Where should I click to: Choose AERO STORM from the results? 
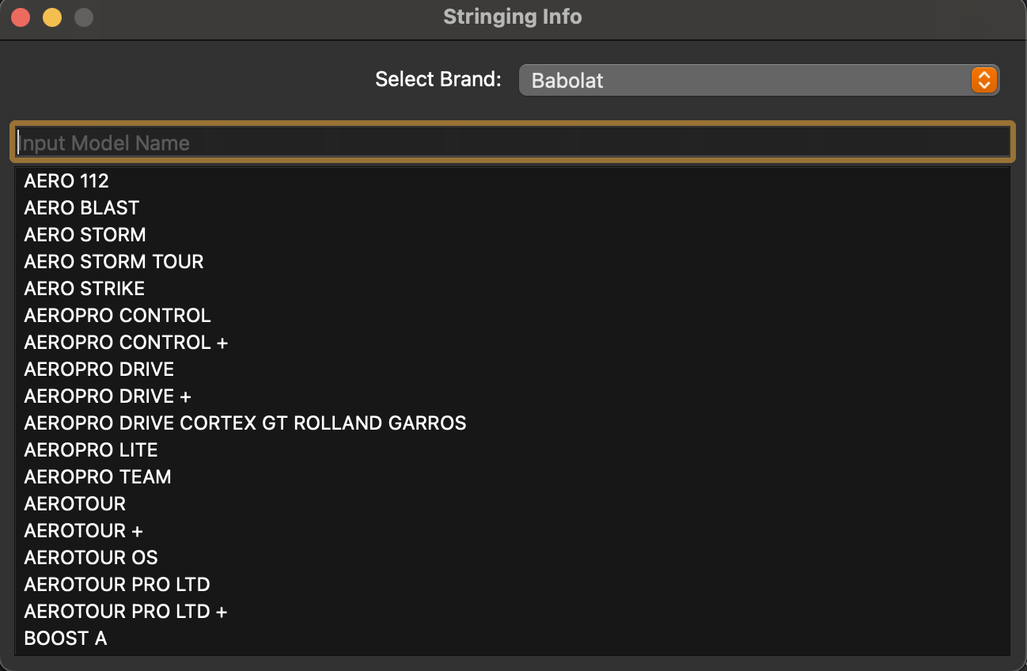tap(84, 234)
